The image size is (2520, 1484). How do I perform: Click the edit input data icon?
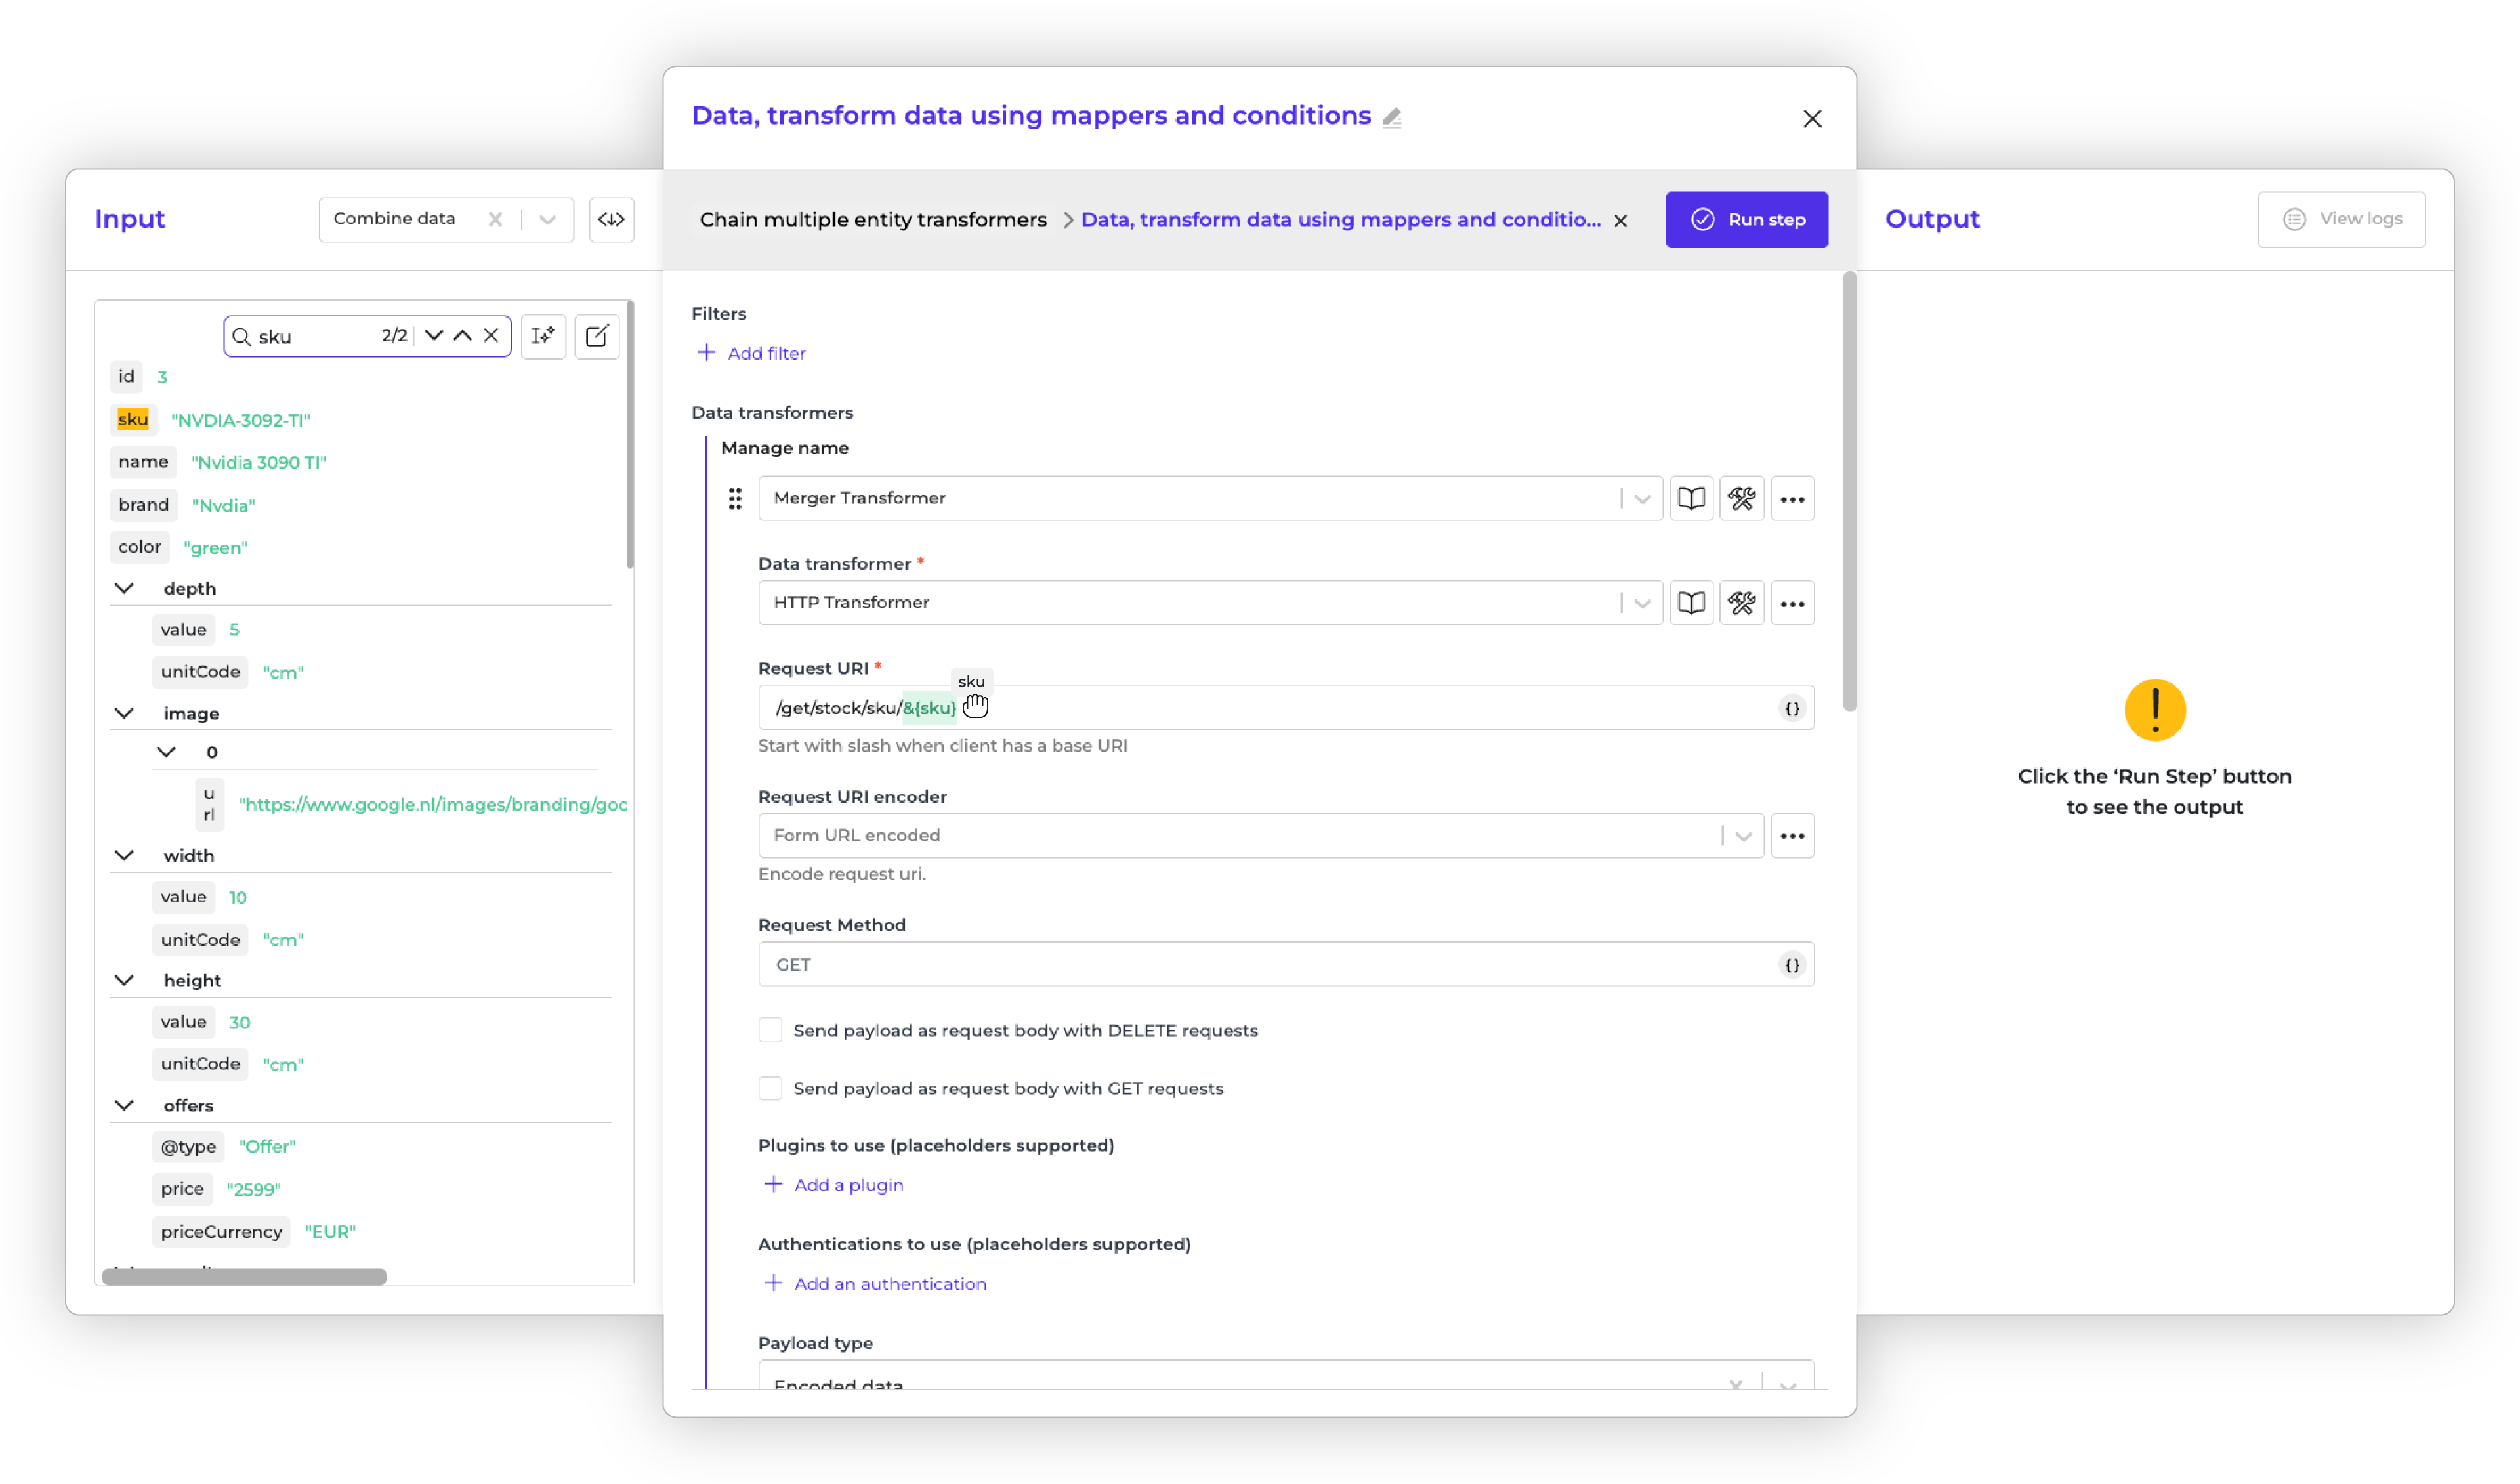tap(597, 336)
